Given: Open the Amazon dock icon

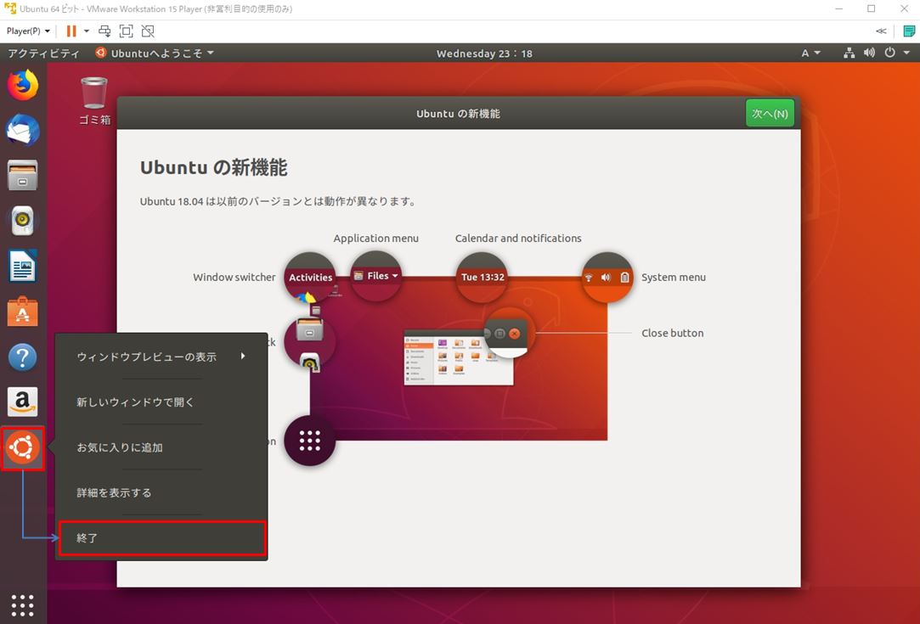Looking at the screenshot, I should point(23,402).
